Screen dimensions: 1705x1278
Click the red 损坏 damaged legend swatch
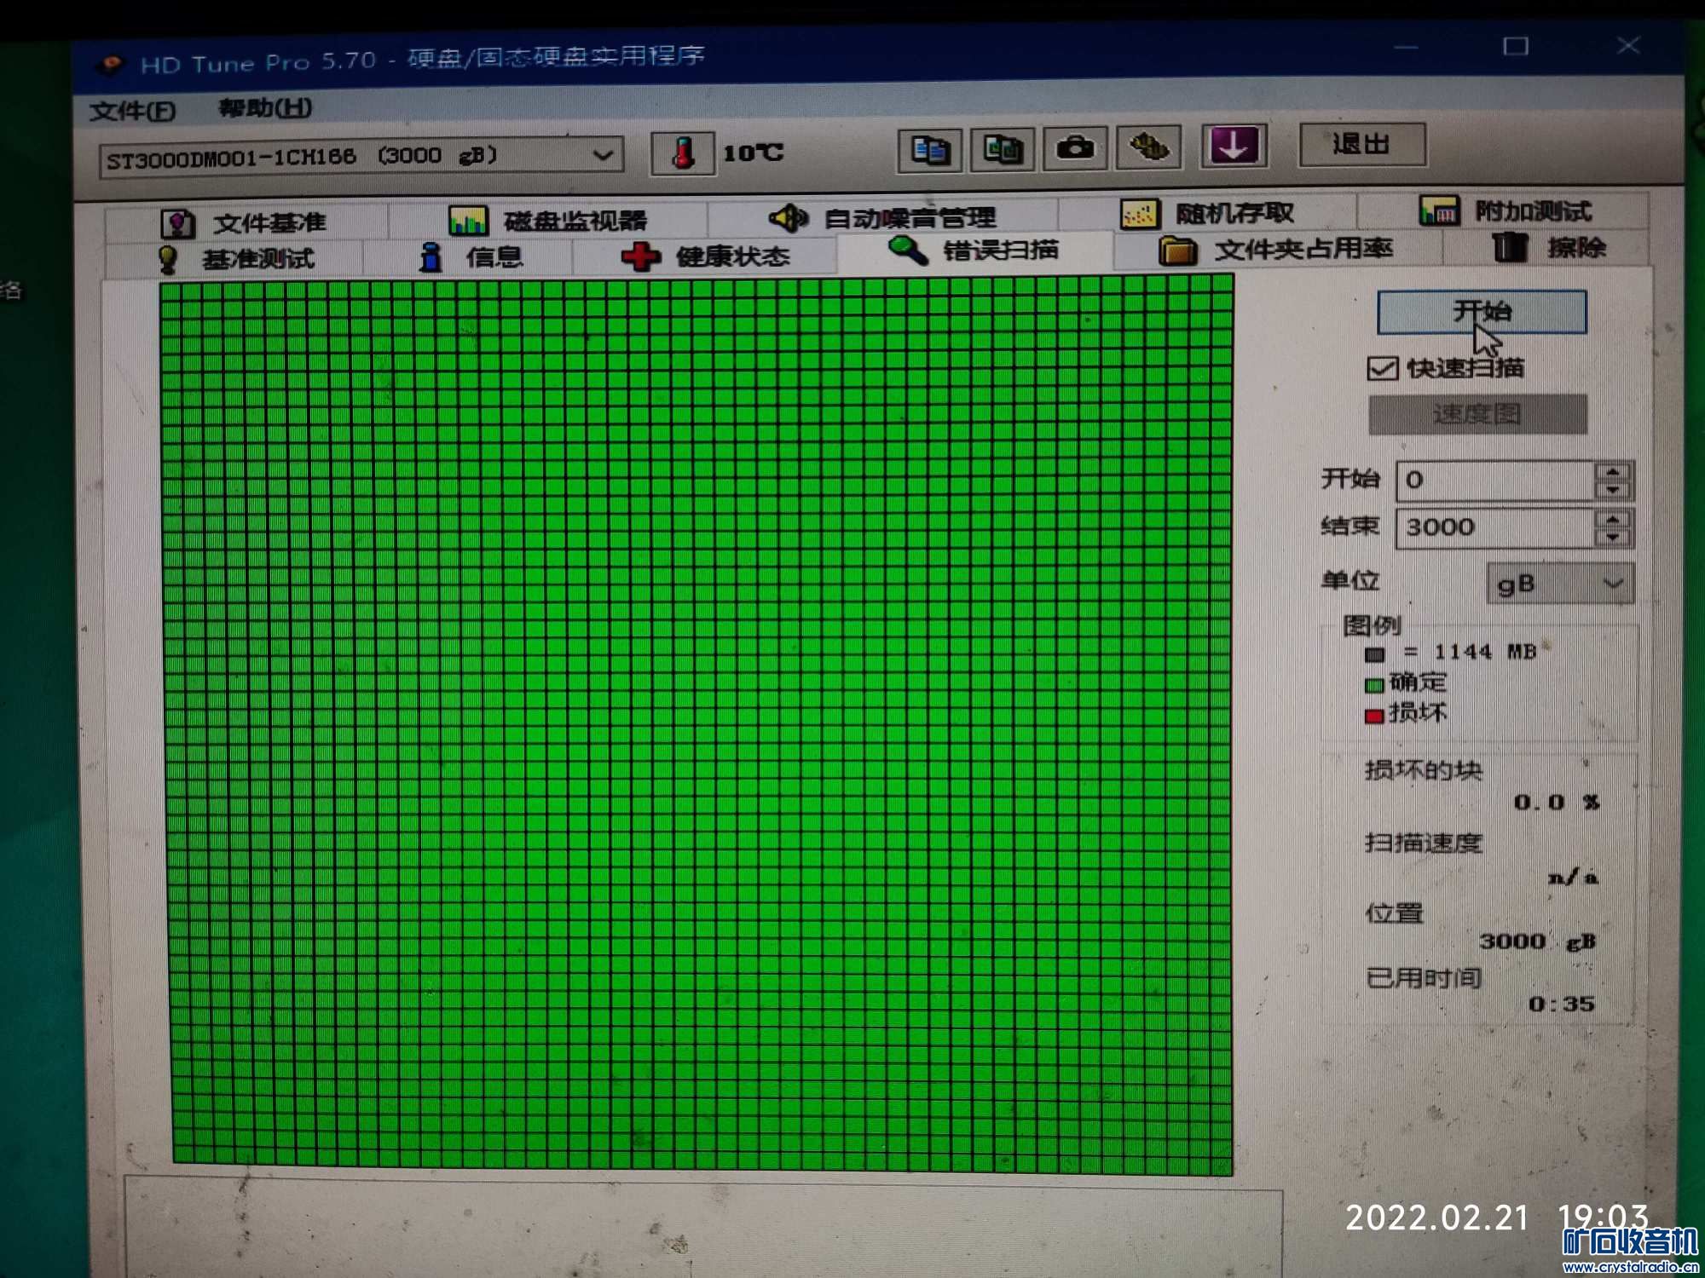(x=1373, y=716)
